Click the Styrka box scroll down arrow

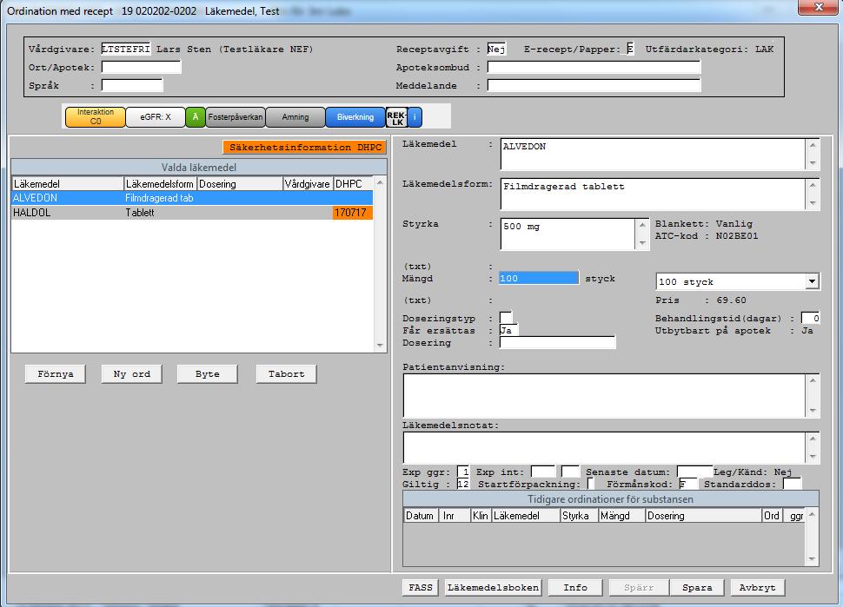642,243
